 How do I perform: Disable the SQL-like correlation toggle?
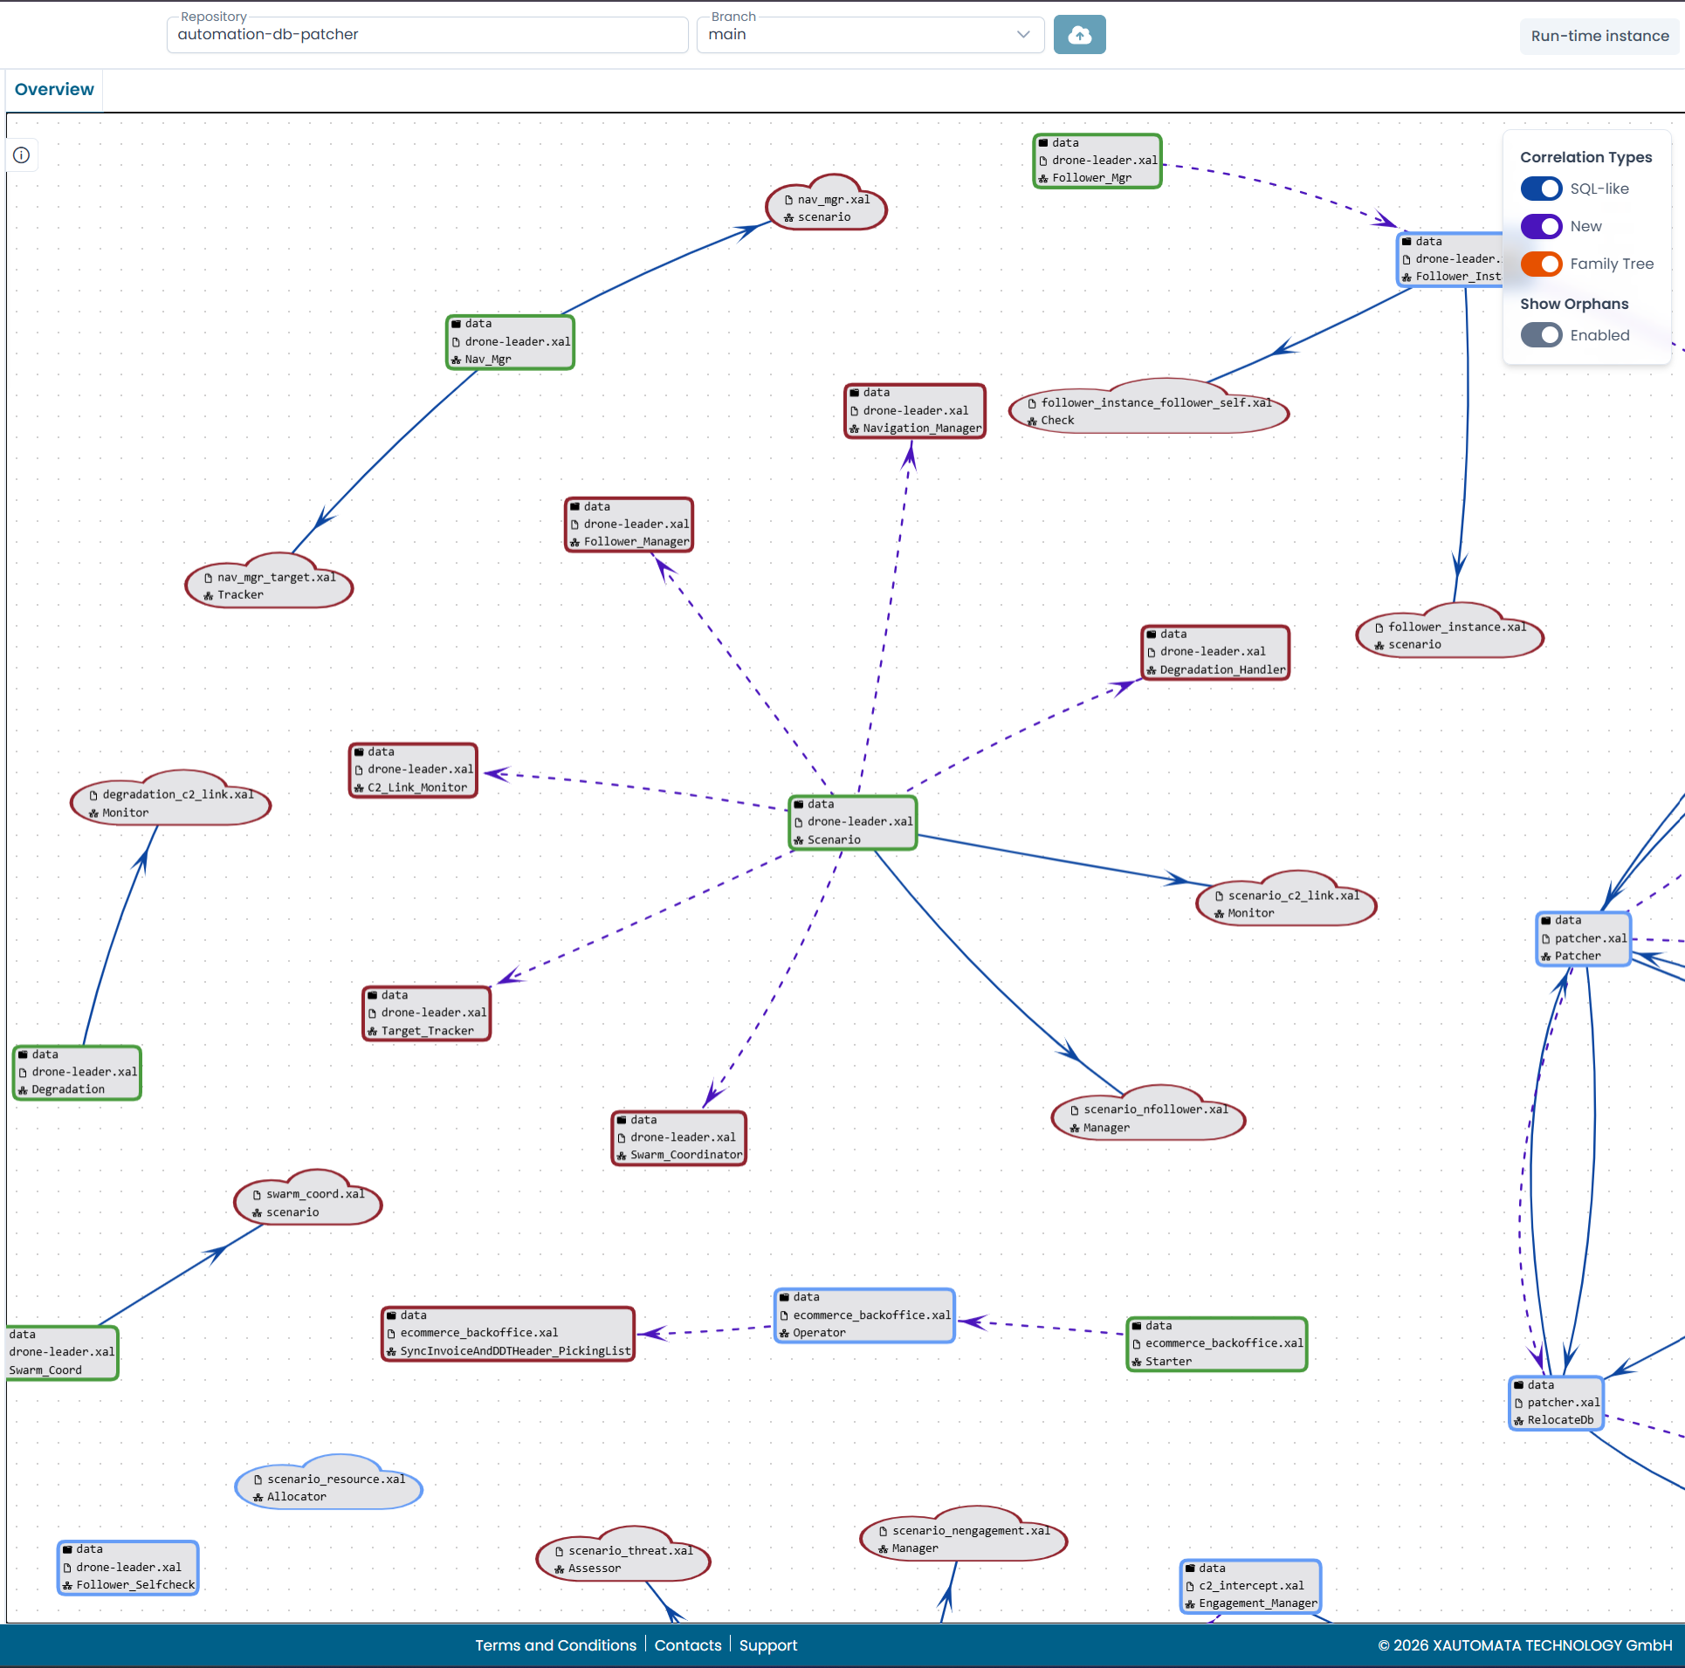tap(1542, 189)
